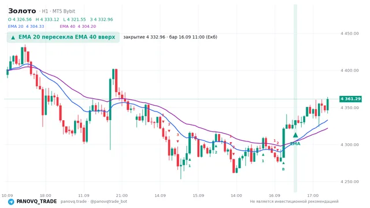The width and height of the screenshot is (370, 208).
Task: Click the open price value O 4 326.56
Action: coord(20,19)
